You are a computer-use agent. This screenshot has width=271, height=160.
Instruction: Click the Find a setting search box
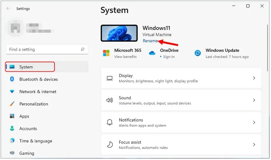[x=43, y=50]
